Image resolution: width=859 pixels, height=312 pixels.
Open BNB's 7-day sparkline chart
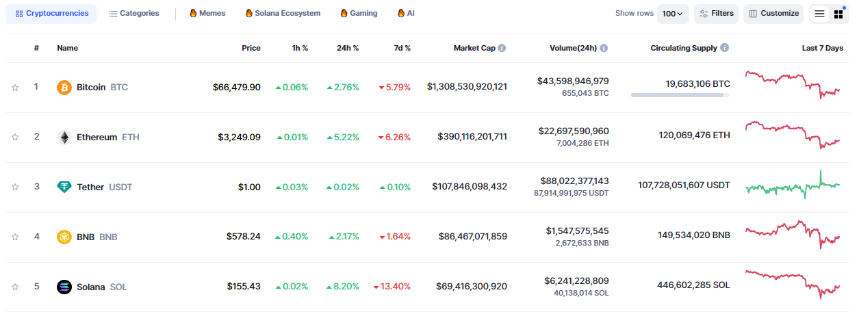pos(793,235)
